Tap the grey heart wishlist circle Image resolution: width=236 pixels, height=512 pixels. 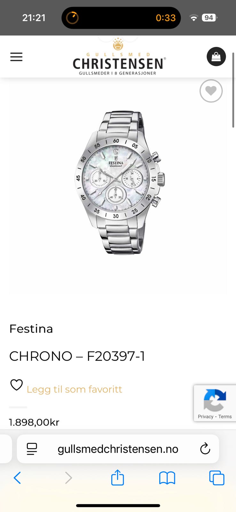pyautogui.click(x=211, y=91)
